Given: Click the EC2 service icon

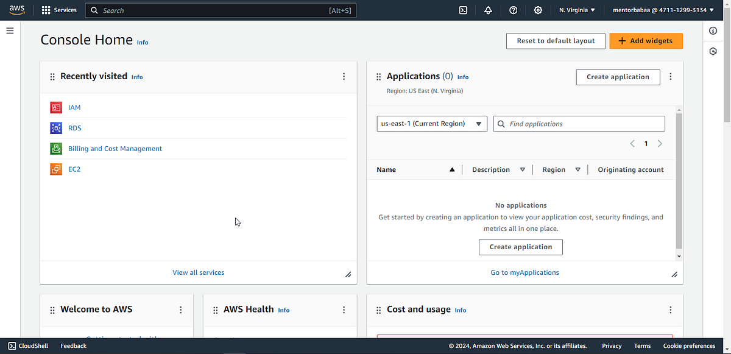Looking at the screenshot, I should (x=55, y=169).
